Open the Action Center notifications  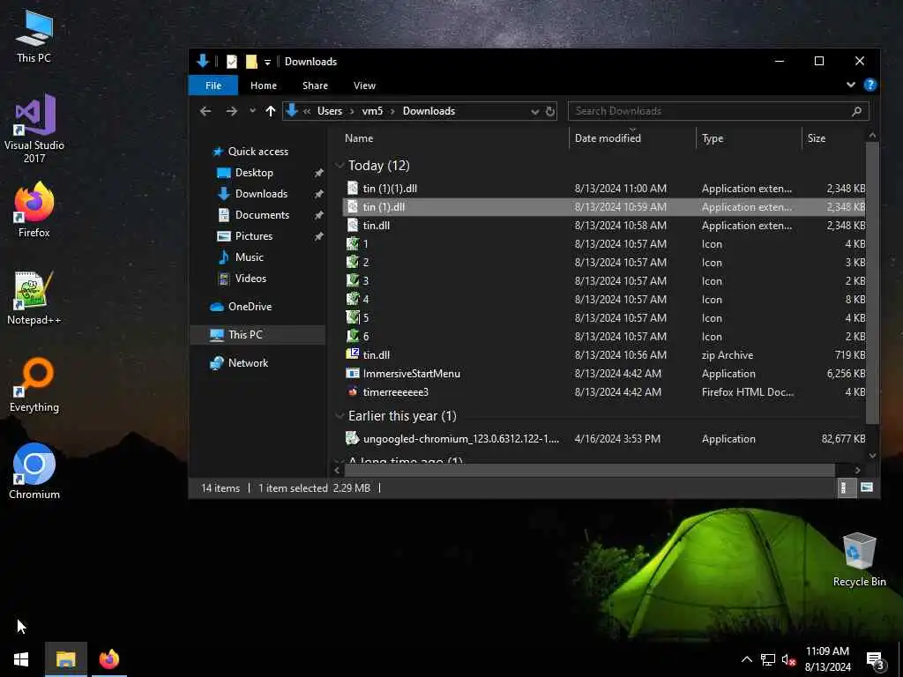tap(876, 660)
